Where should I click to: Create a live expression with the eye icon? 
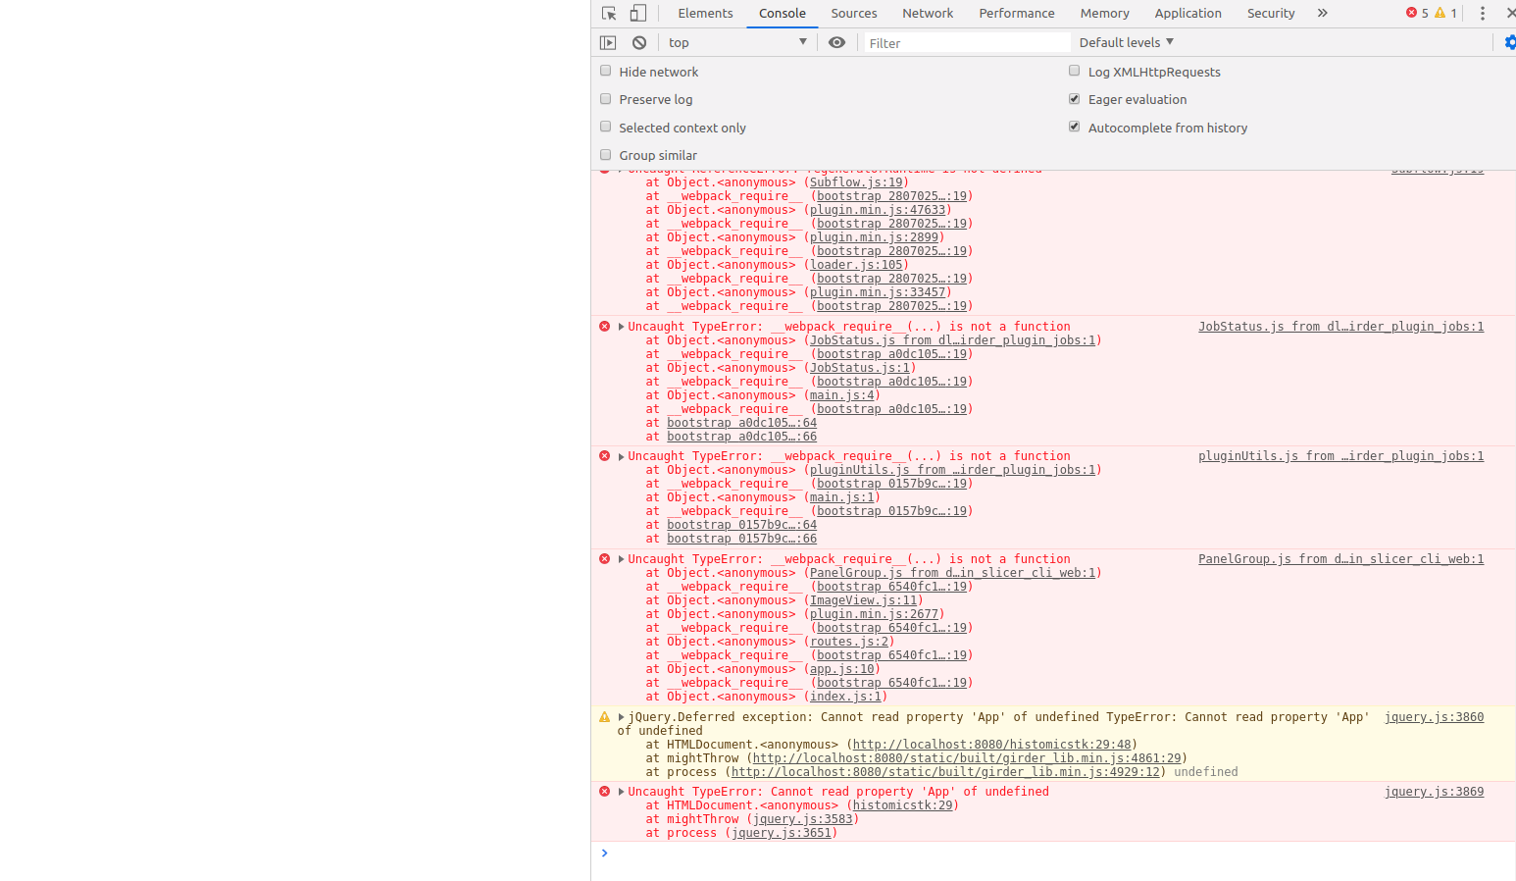(836, 42)
